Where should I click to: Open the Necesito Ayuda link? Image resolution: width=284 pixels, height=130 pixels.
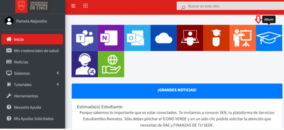[27, 107]
